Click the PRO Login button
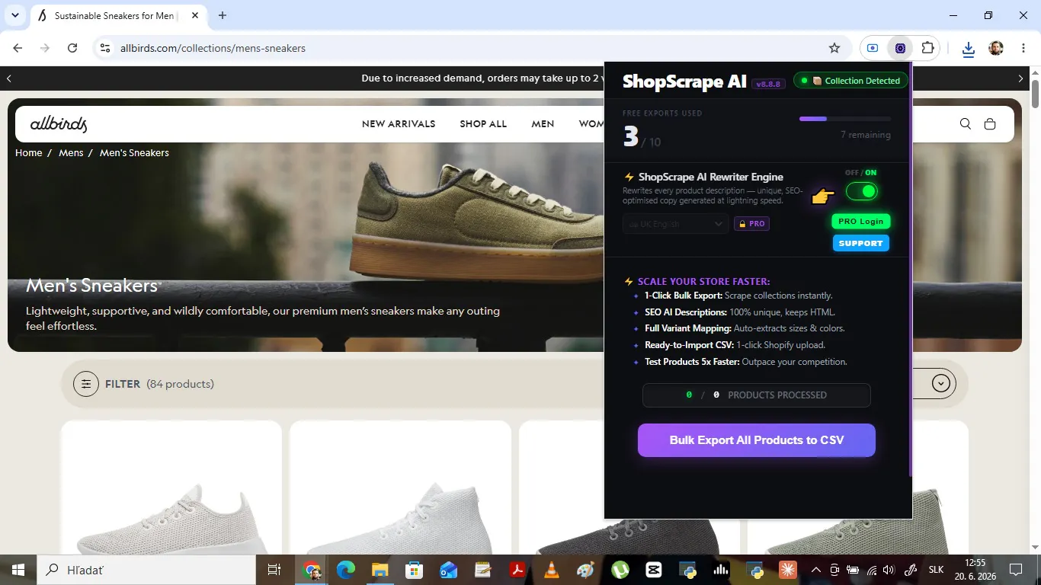 (x=861, y=221)
